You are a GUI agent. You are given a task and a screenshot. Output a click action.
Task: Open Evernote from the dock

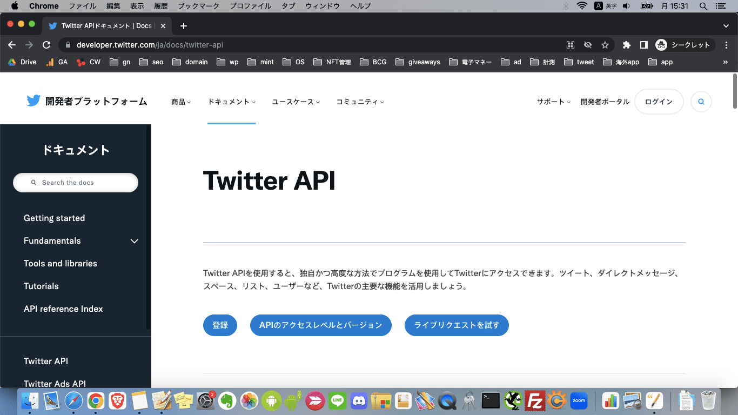[227, 400]
